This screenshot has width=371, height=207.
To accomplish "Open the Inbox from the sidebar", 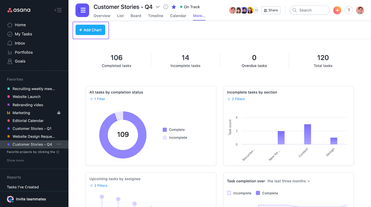I will (20, 43).
